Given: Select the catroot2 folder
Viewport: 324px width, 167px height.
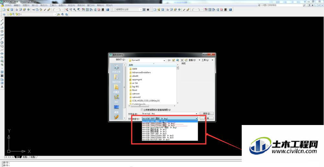Looking at the screenshot, I should point(136,97).
